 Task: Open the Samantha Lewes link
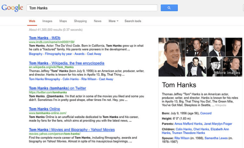[216, 138]
